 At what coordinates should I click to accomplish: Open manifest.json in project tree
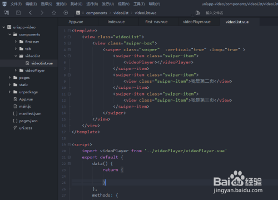coord(30,113)
